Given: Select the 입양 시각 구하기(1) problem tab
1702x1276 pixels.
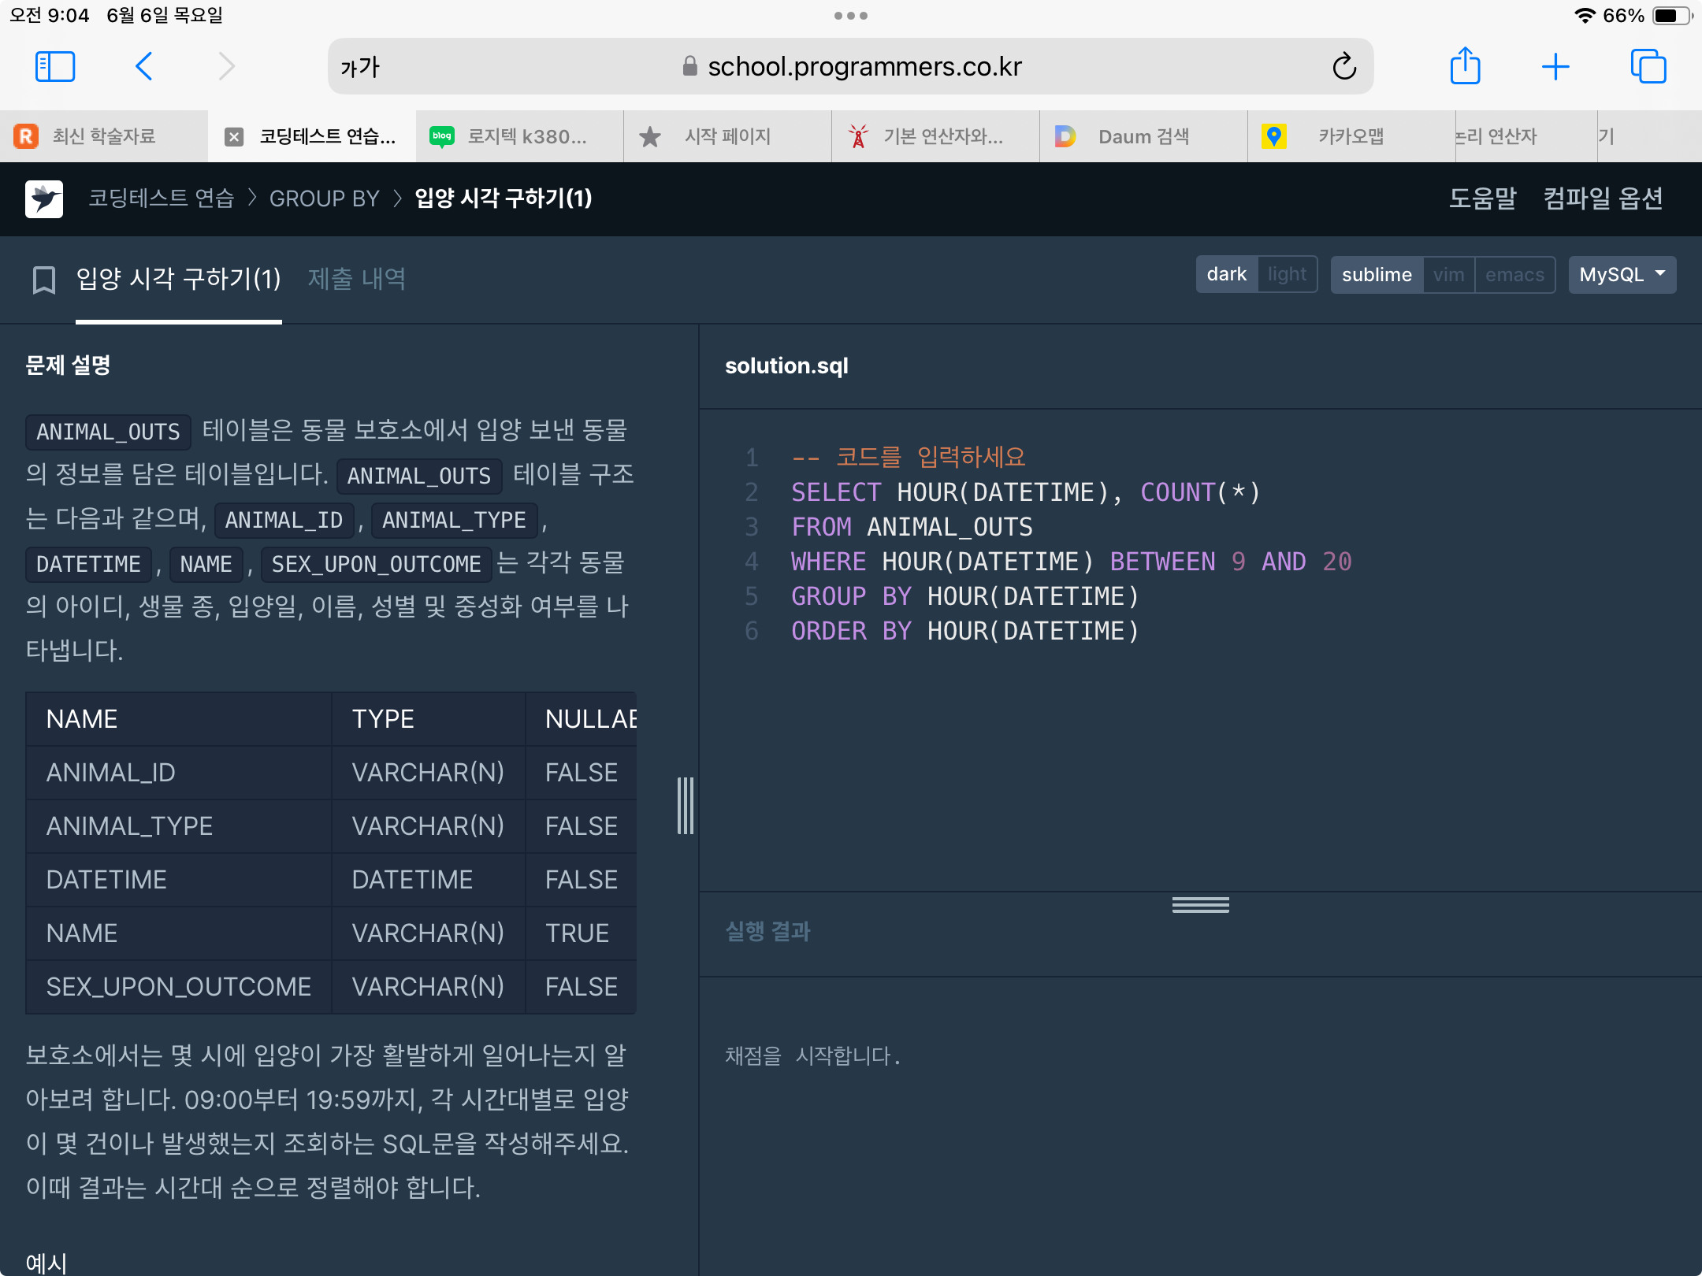Looking at the screenshot, I should pyautogui.click(x=179, y=279).
